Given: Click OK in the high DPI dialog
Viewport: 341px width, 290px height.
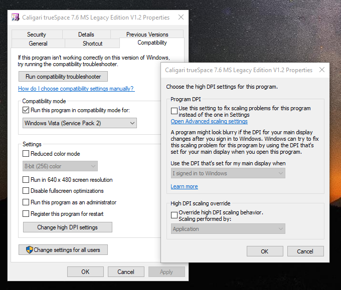Looking at the screenshot, I should (265, 251).
